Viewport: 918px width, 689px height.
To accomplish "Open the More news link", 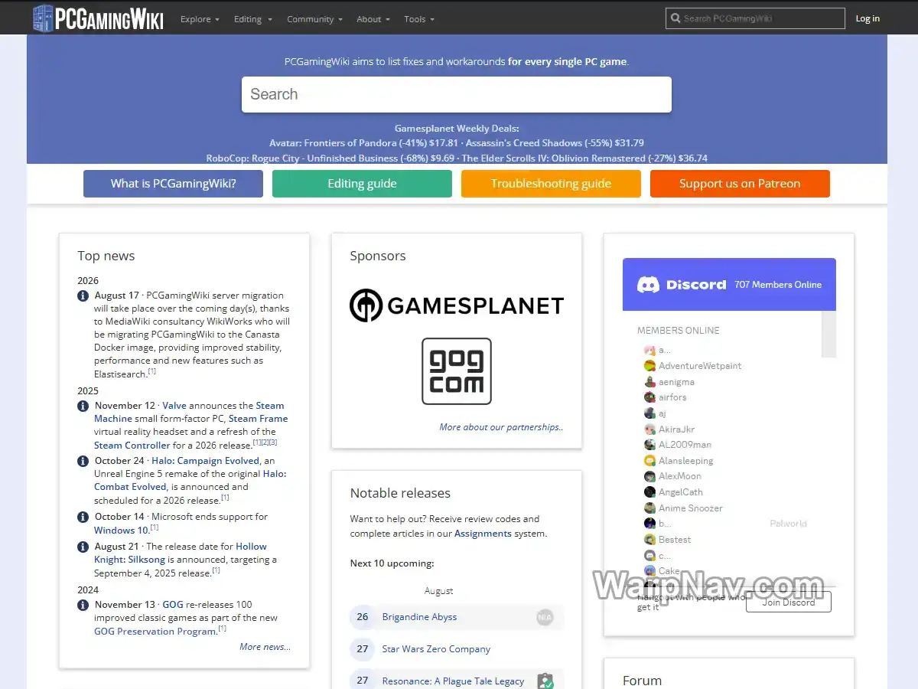I will tap(265, 647).
